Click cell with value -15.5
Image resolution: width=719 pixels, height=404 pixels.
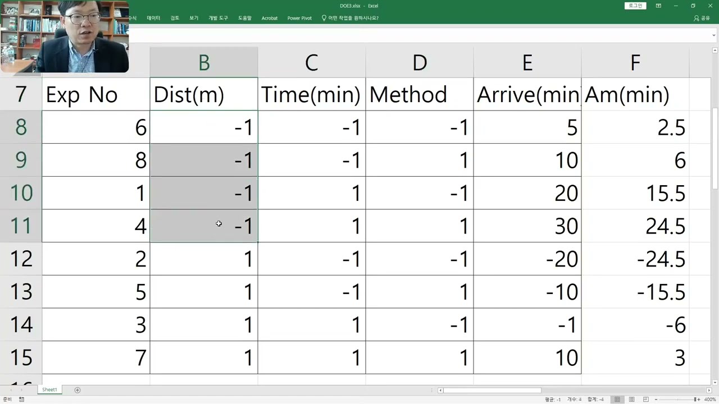pos(635,292)
